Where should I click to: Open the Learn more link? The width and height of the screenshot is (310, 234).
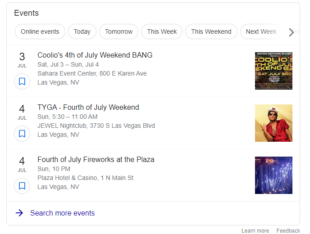coord(255,230)
